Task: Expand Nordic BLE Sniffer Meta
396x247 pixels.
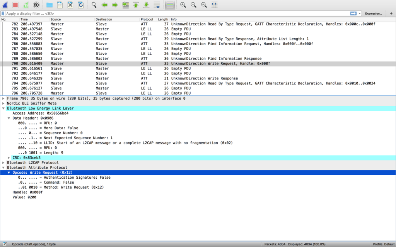Action: tap(3, 103)
